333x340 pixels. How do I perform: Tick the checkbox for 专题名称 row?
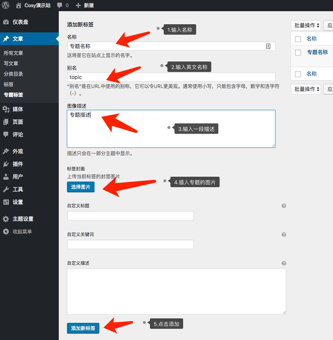[x=298, y=53]
